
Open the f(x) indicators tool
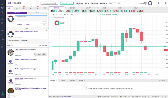[x=72, y=15]
